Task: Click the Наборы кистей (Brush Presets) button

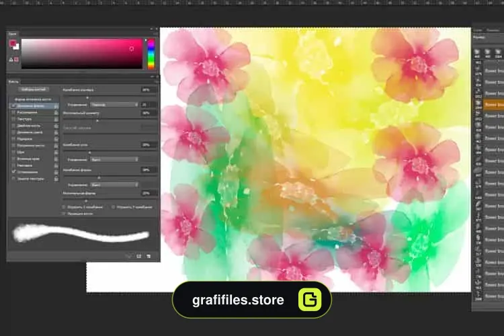Action: click(34, 89)
